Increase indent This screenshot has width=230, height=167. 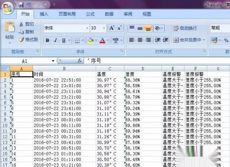pos(165,40)
